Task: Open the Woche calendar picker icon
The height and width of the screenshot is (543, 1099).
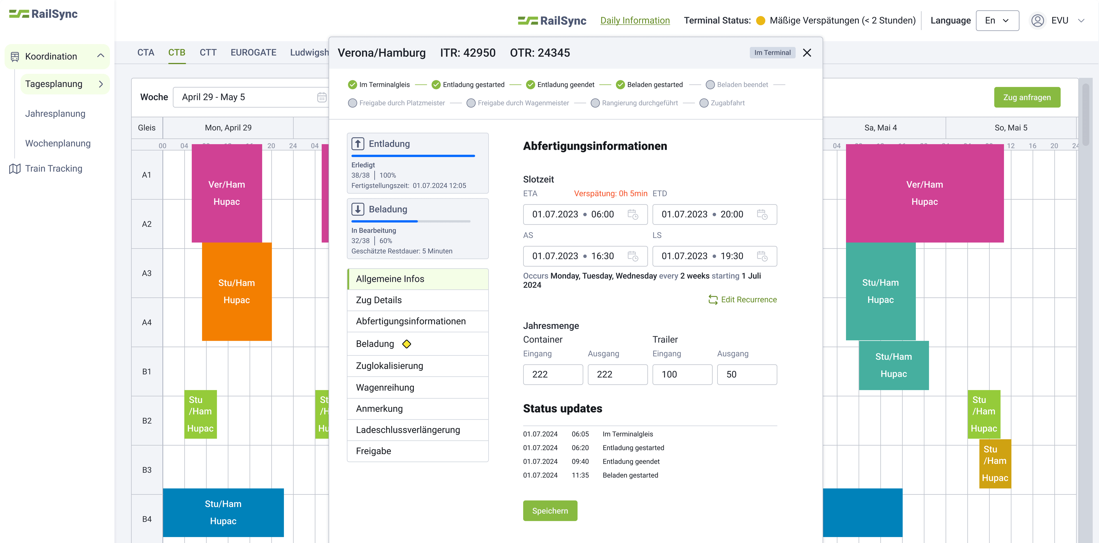Action: (x=322, y=97)
